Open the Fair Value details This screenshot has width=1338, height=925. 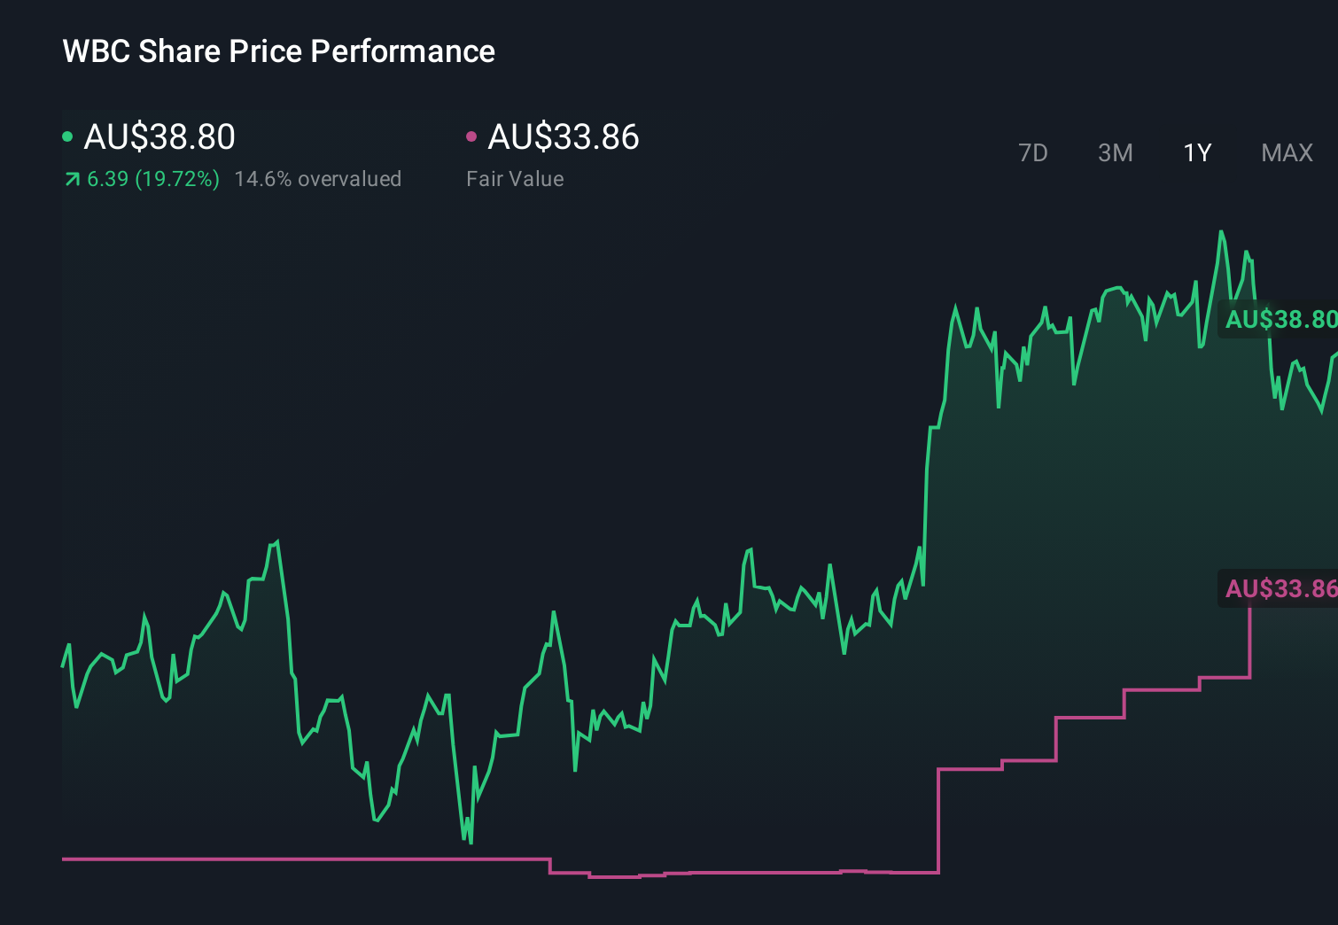coord(515,178)
